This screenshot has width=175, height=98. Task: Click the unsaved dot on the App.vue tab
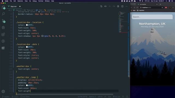[20, 7]
